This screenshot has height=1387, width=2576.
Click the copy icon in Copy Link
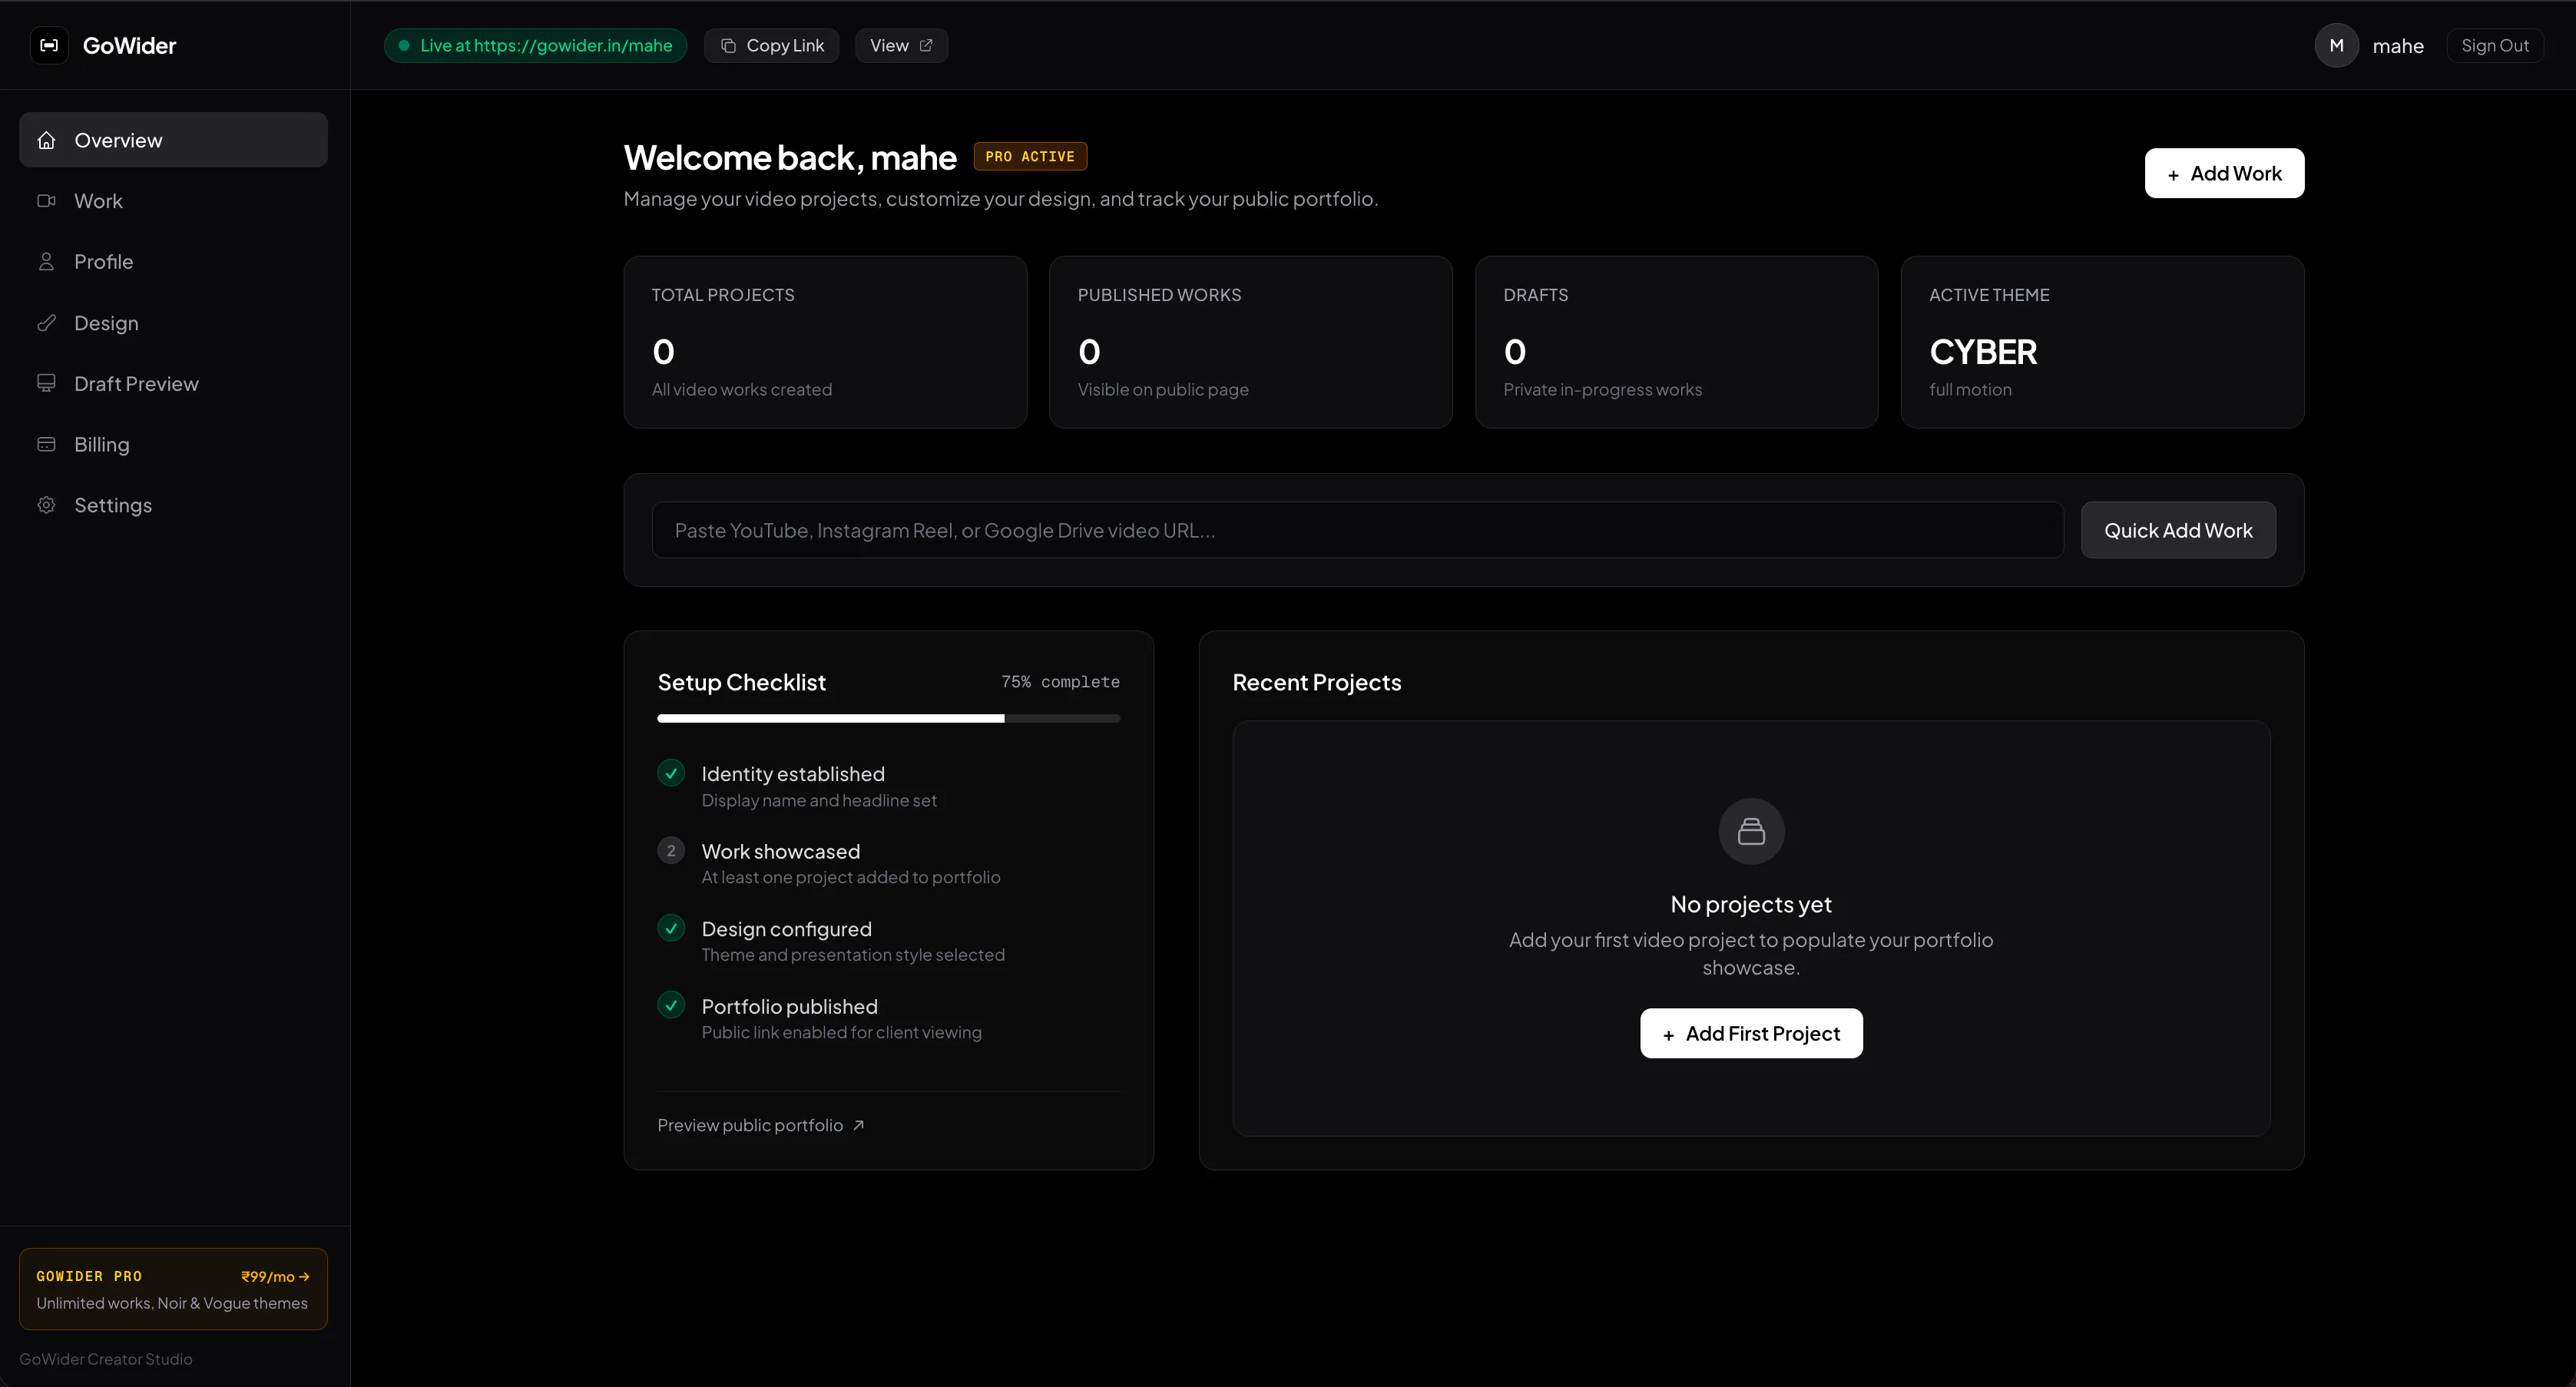click(728, 46)
